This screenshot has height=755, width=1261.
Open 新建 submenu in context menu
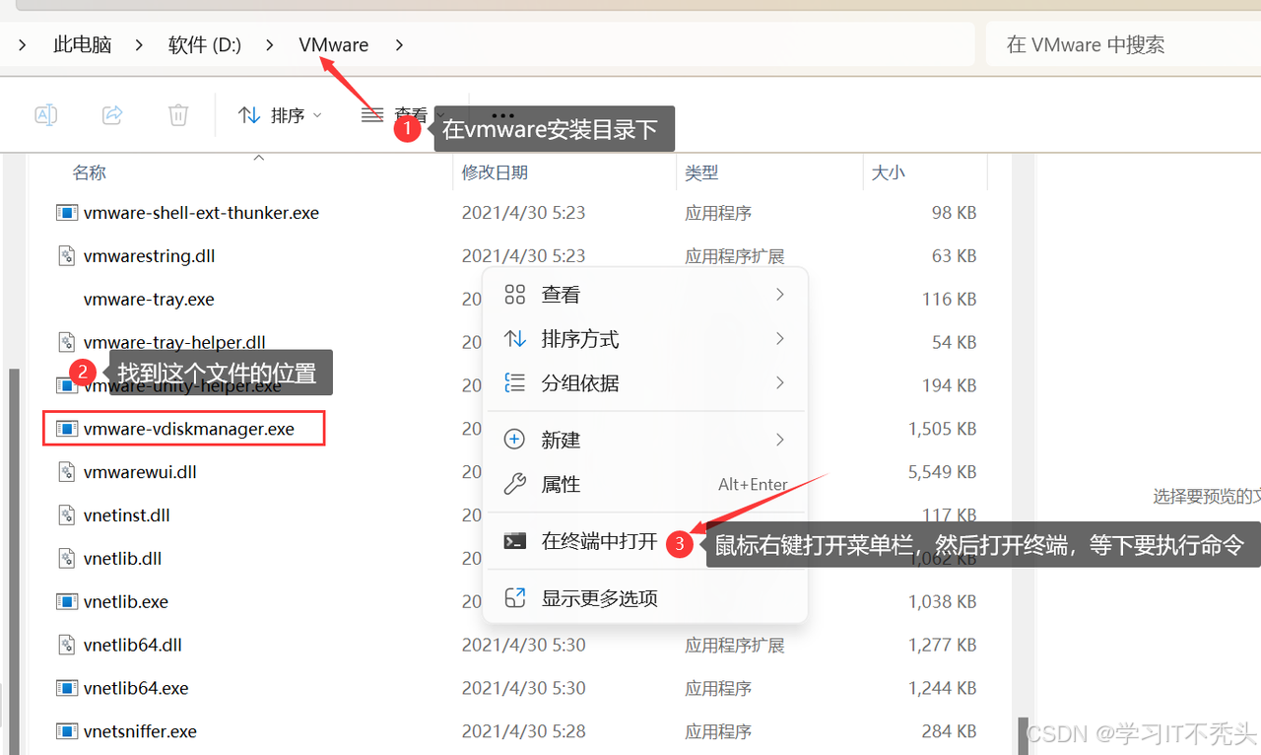pos(645,440)
